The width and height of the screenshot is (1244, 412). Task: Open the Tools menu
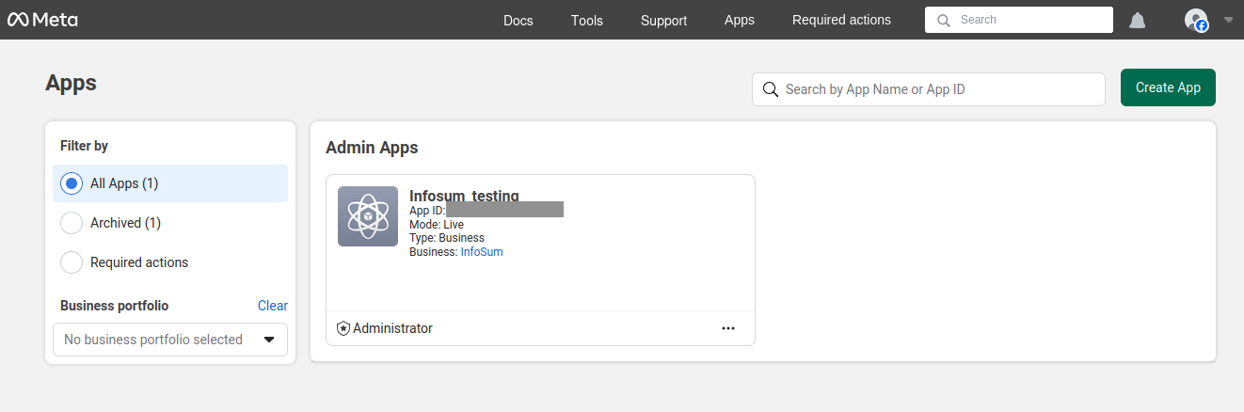tap(587, 20)
